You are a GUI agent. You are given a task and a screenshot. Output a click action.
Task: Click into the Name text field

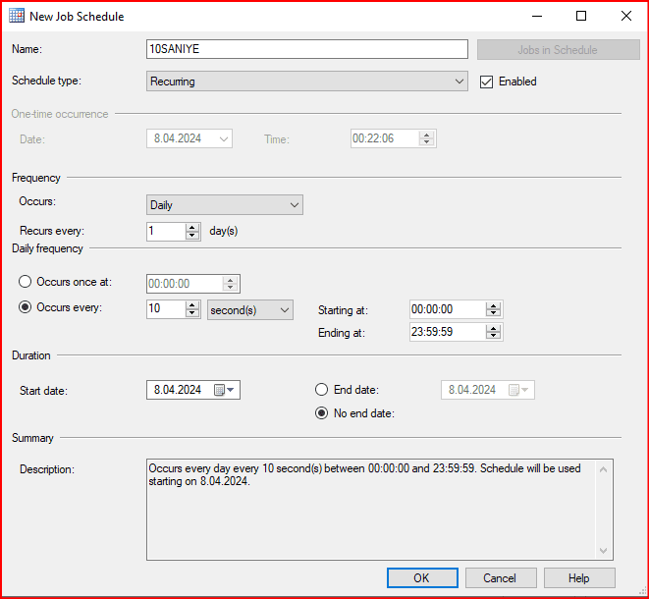(x=306, y=50)
